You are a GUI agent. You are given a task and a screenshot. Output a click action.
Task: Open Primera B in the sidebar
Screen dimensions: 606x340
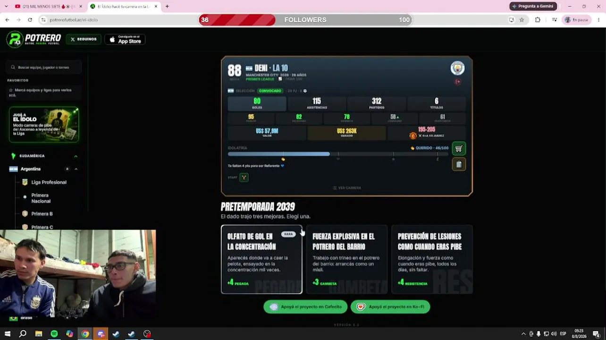[x=42, y=214]
